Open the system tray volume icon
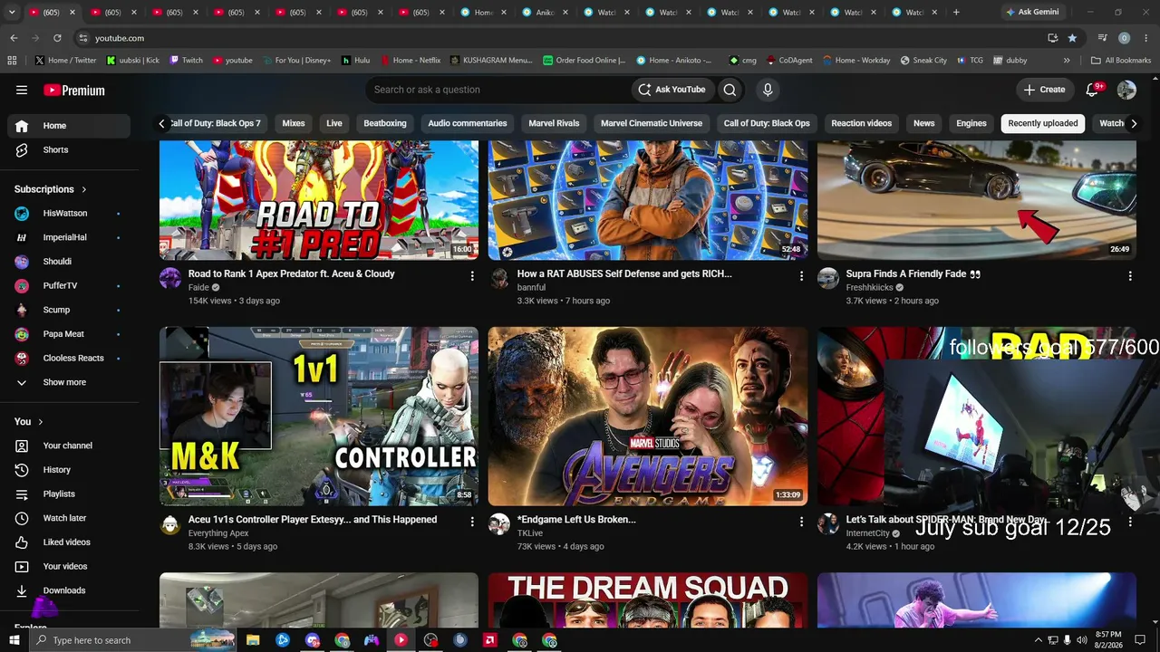This screenshot has width=1160, height=652. [1081, 640]
